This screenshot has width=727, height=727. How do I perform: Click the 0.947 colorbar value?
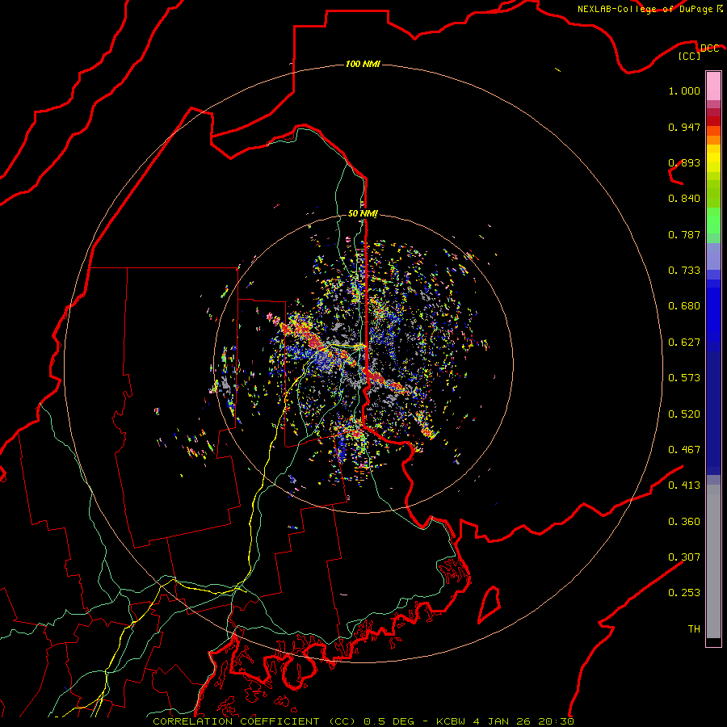click(684, 127)
